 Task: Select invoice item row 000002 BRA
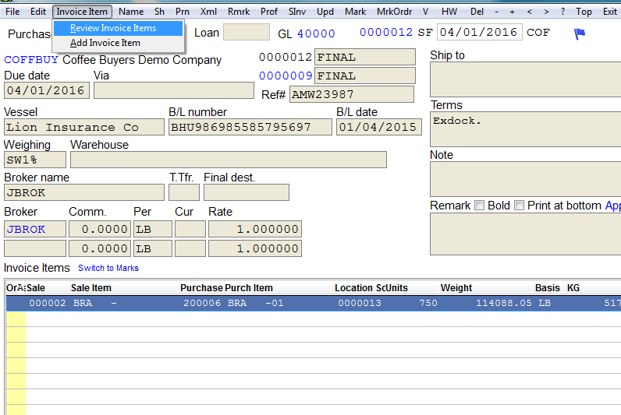point(314,303)
